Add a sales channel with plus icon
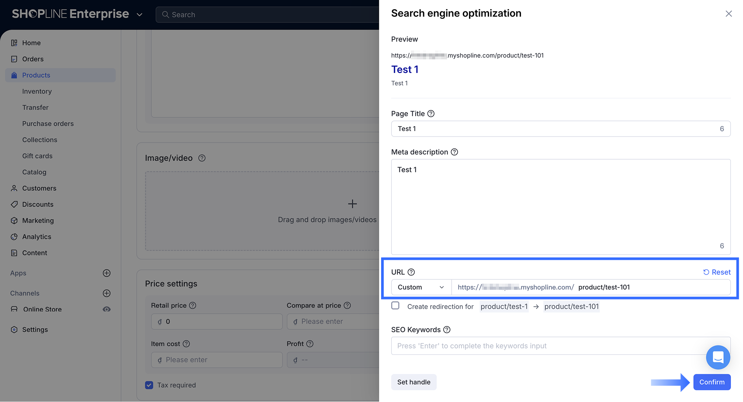Viewport: 743px width, 402px height. (107, 293)
